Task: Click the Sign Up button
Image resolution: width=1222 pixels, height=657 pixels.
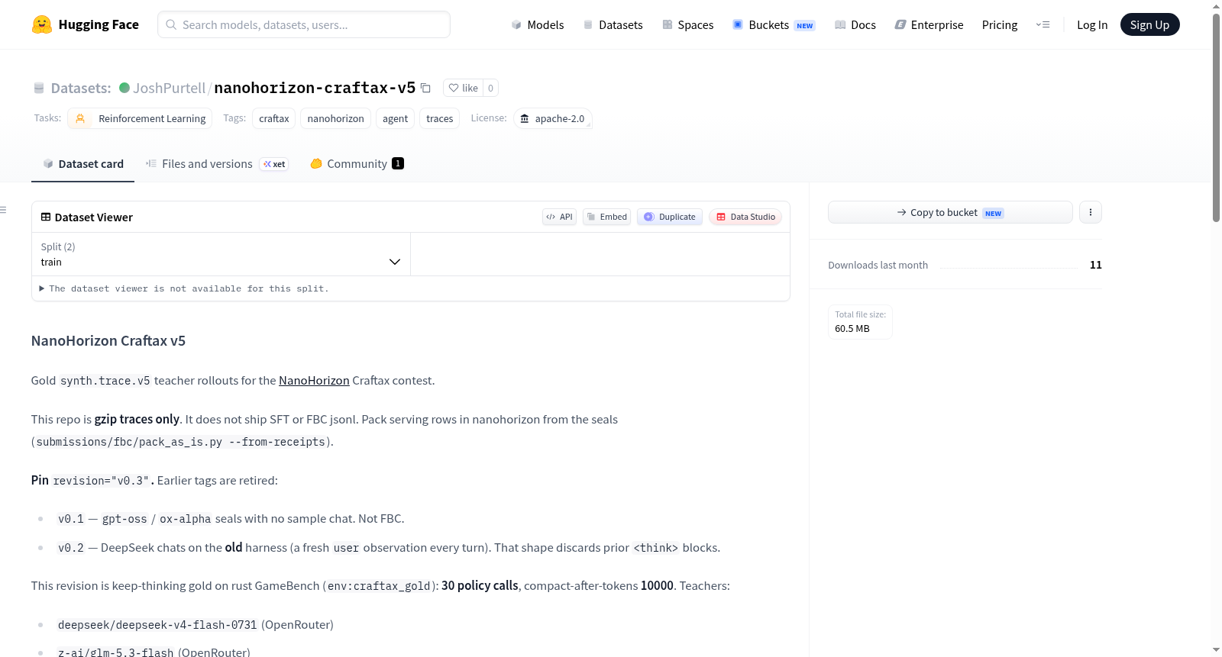Action: coord(1150,24)
